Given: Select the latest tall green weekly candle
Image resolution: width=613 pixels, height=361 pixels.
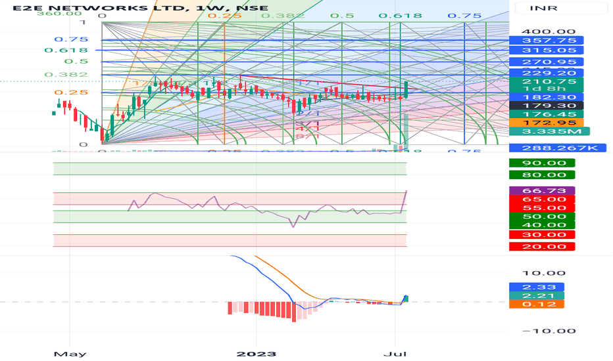Looking at the screenshot, I should [406, 89].
